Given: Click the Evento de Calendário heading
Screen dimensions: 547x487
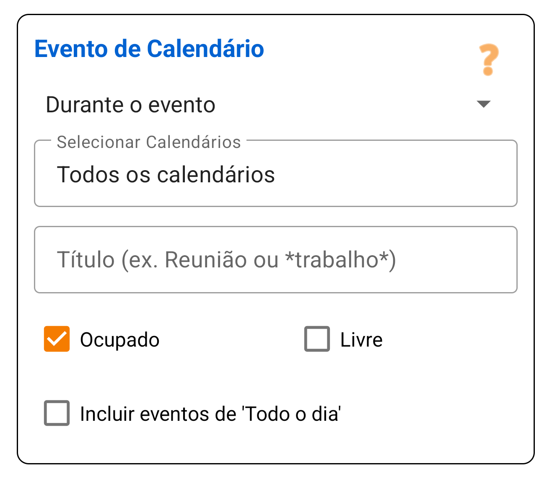Looking at the screenshot, I should click(149, 49).
